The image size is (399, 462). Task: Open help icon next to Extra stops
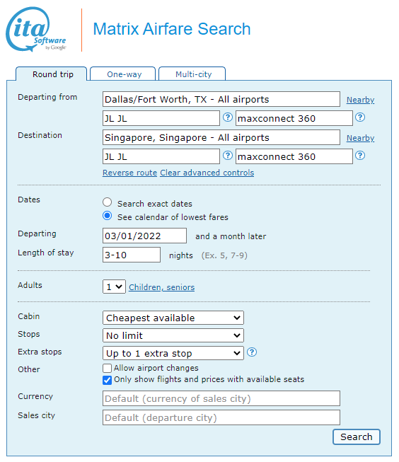click(x=252, y=352)
